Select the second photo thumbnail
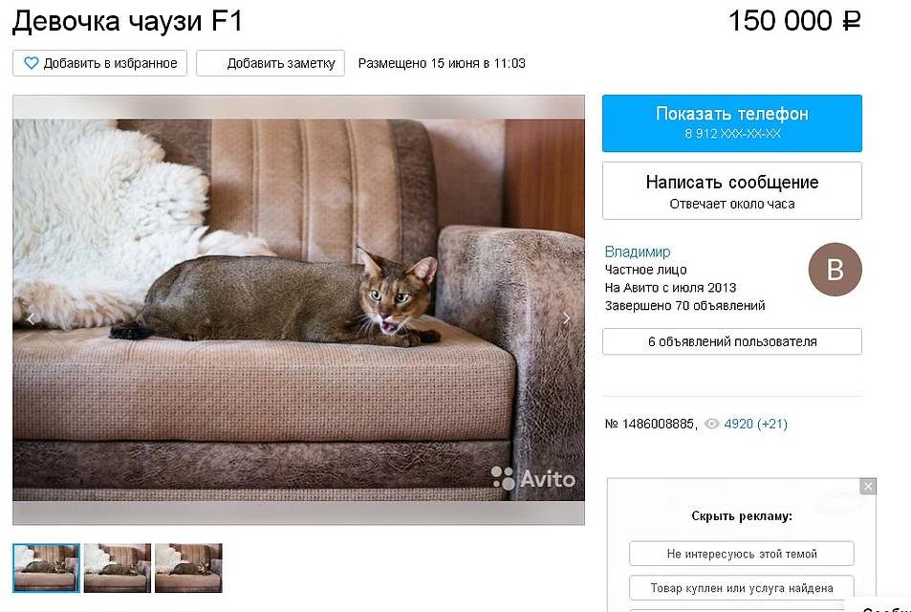The image size is (911, 612). 118,568
